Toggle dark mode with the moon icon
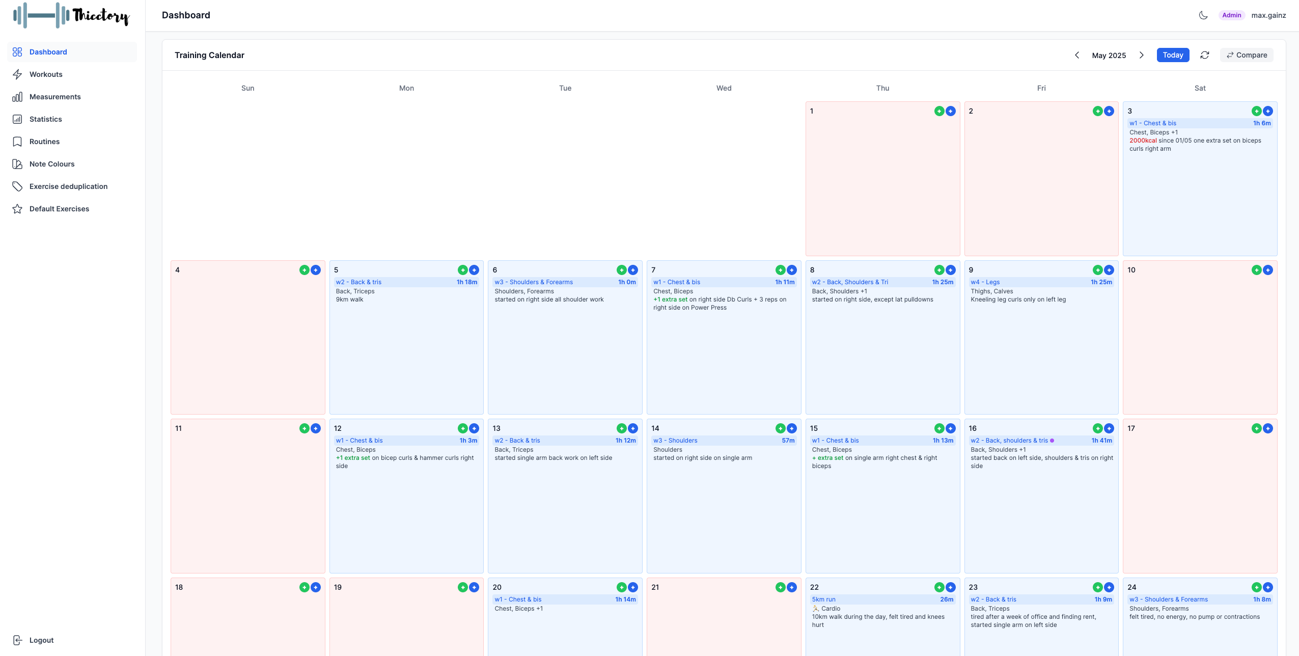The width and height of the screenshot is (1299, 656). point(1202,15)
